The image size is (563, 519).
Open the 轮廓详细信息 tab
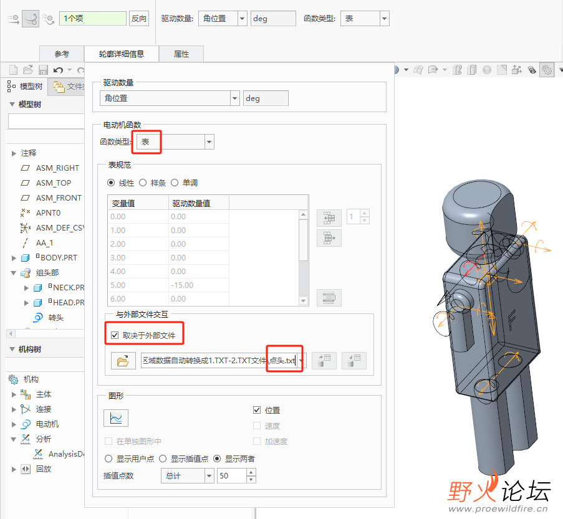122,54
